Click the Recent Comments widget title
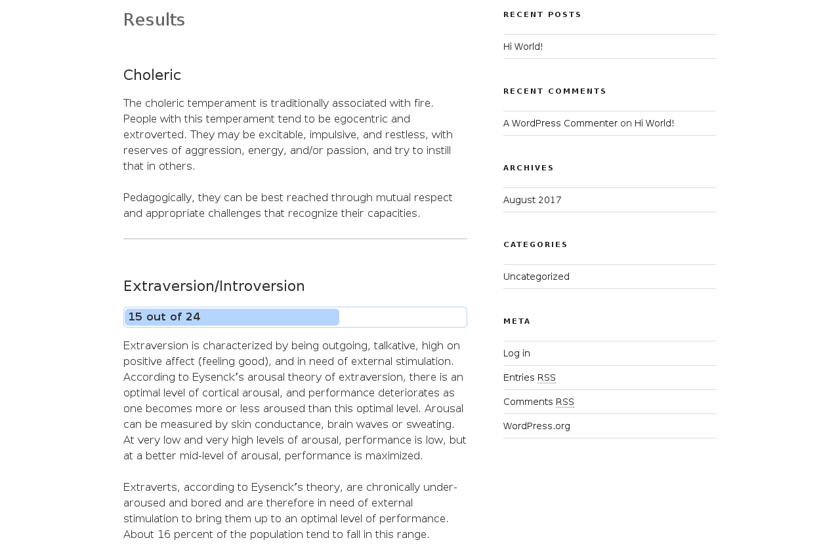840x557 pixels. [x=555, y=91]
